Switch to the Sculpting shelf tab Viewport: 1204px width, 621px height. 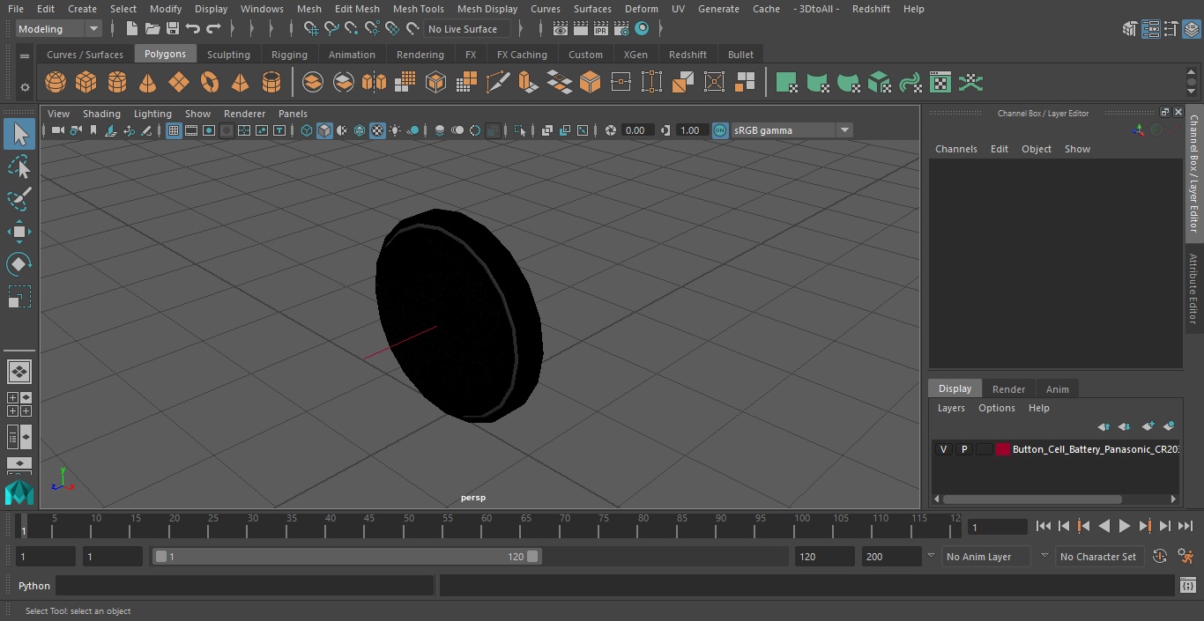click(x=228, y=55)
